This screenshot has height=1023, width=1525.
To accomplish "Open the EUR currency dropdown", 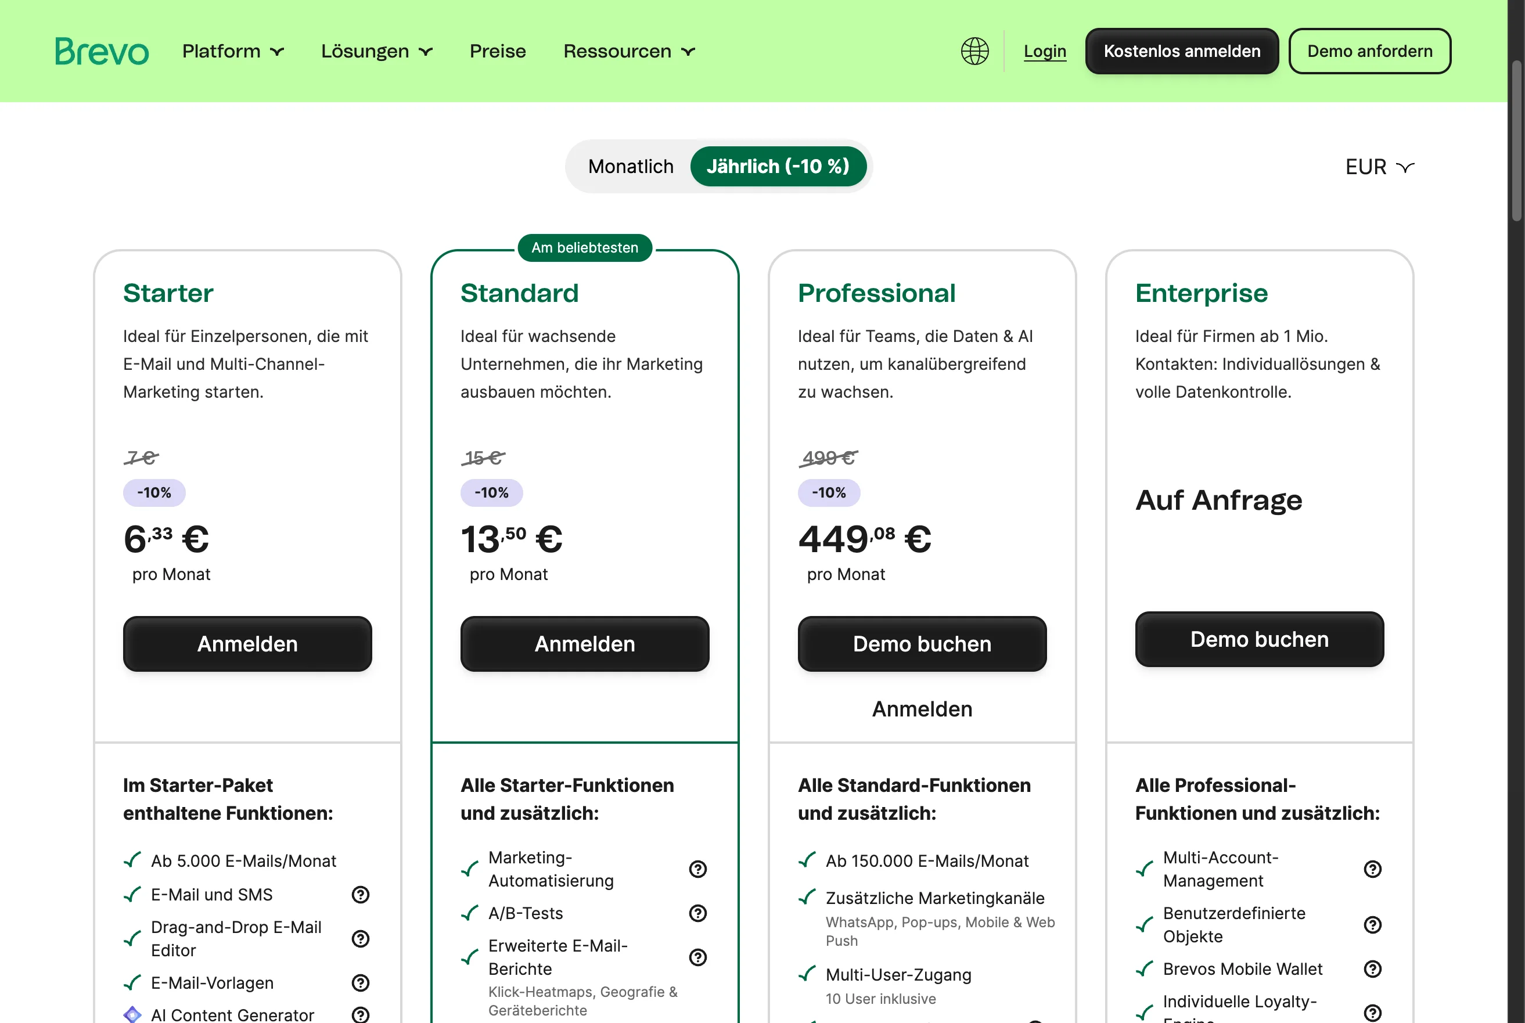I will pos(1379,167).
